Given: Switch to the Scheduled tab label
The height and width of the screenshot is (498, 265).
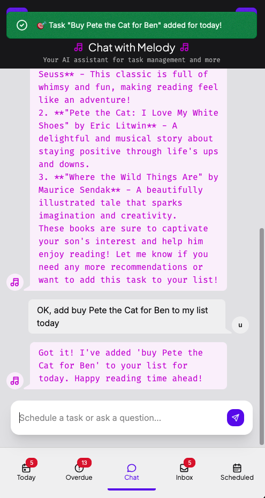Looking at the screenshot, I should [237, 477].
